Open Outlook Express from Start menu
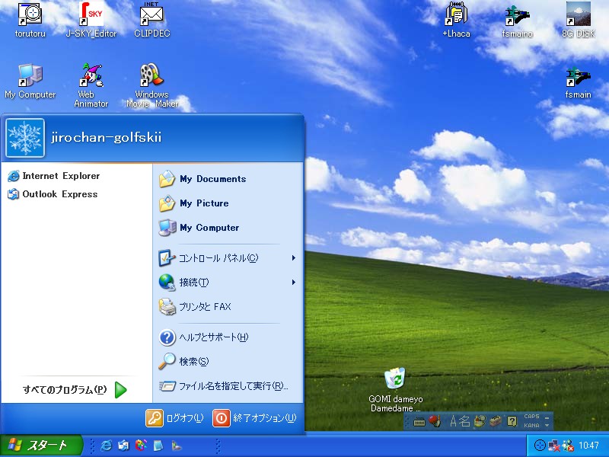The height and width of the screenshot is (457, 609). 53,194
